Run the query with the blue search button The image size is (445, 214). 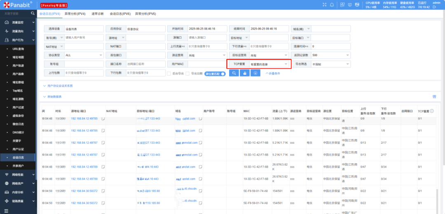(234, 73)
